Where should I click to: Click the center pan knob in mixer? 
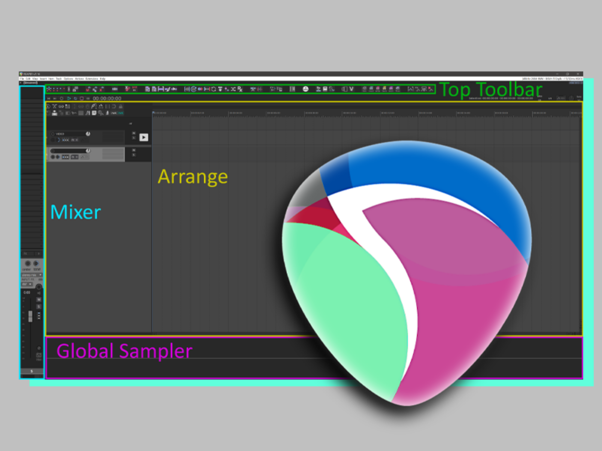click(x=28, y=264)
